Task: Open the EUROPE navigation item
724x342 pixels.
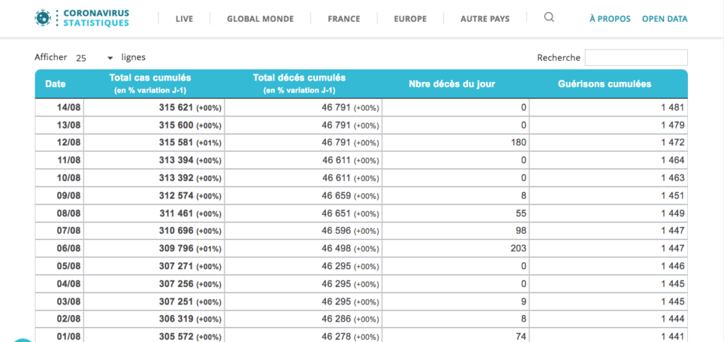Action: 411,19
